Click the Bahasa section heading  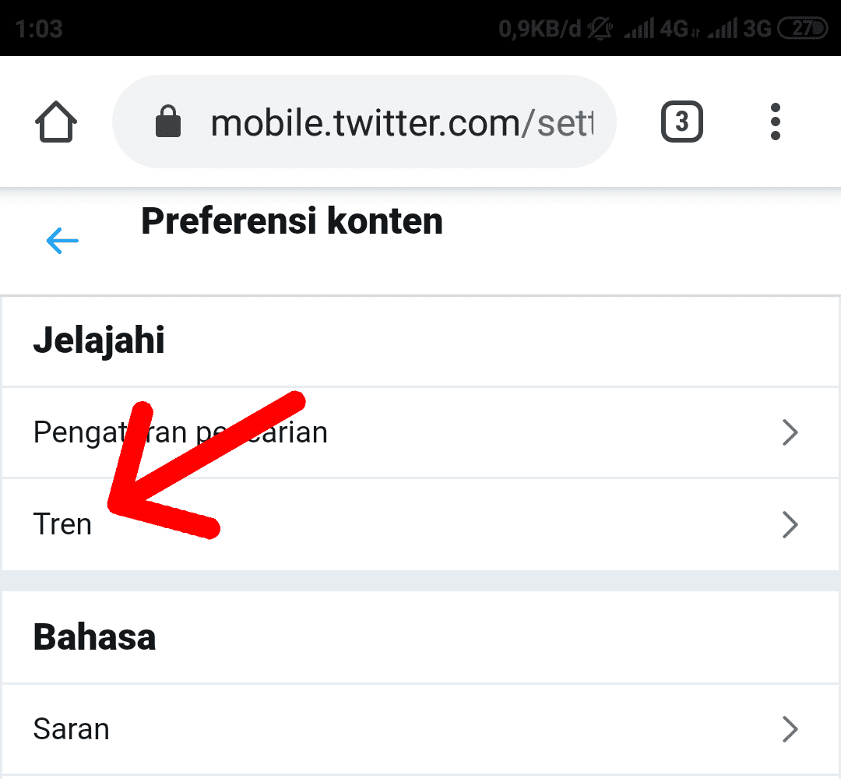(x=93, y=636)
